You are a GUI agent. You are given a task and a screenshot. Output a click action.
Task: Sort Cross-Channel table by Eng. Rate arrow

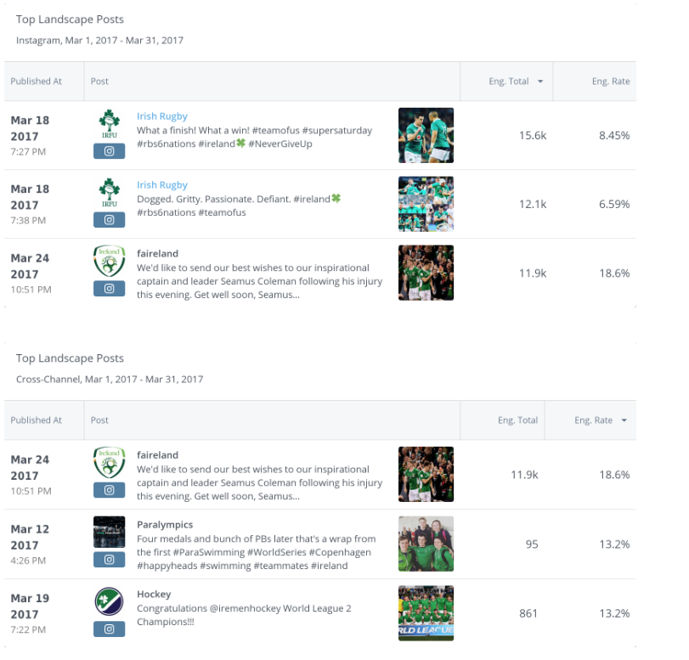pyautogui.click(x=624, y=420)
